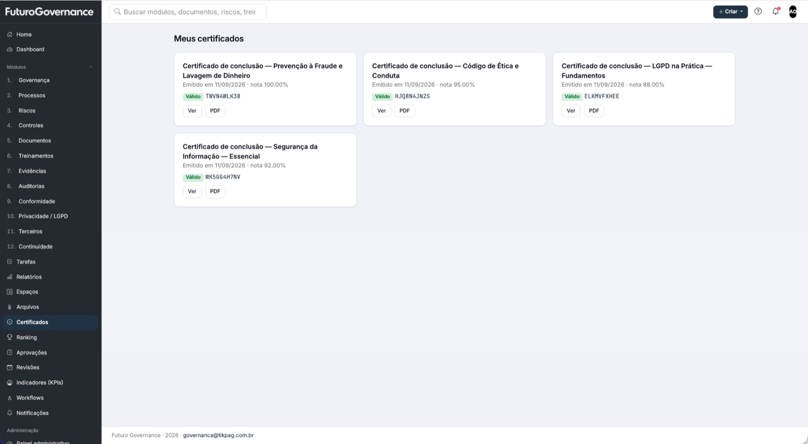View the Código de Ética certificate
The height and width of the screenshot is (444, 808).
coord(382,111)
